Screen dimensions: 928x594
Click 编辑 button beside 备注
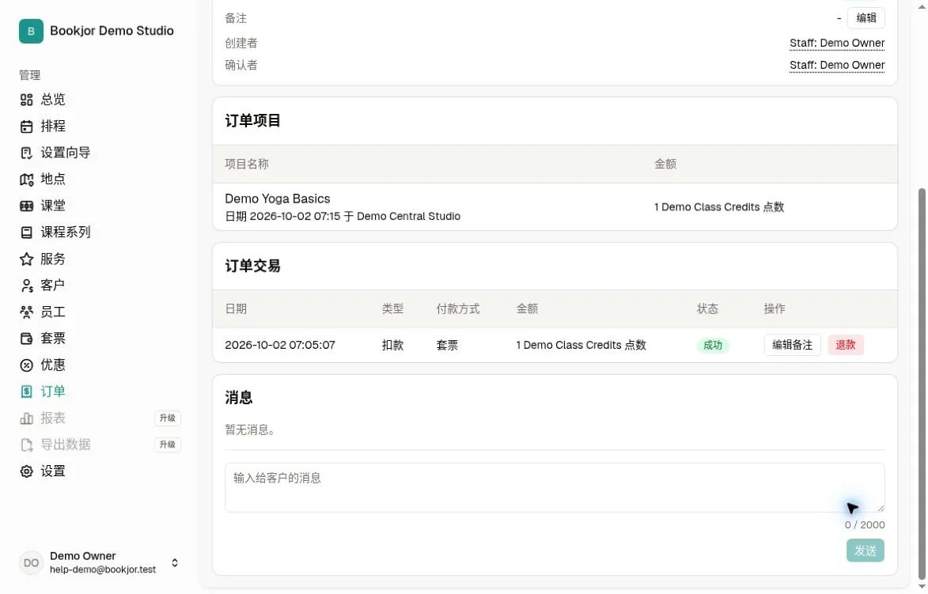[x=866, y=17]
